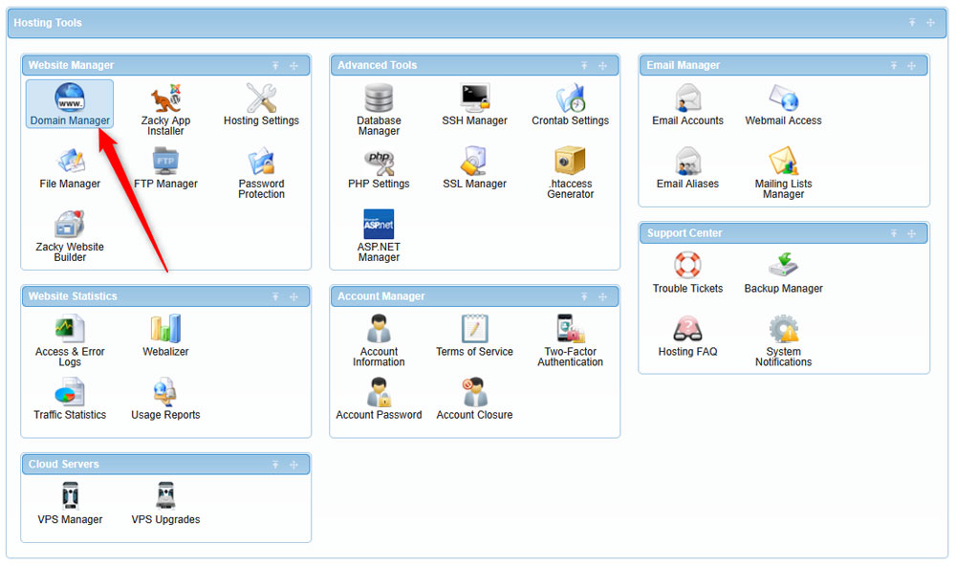
Task: Launch Webmail Access
Action: [783, 100]
